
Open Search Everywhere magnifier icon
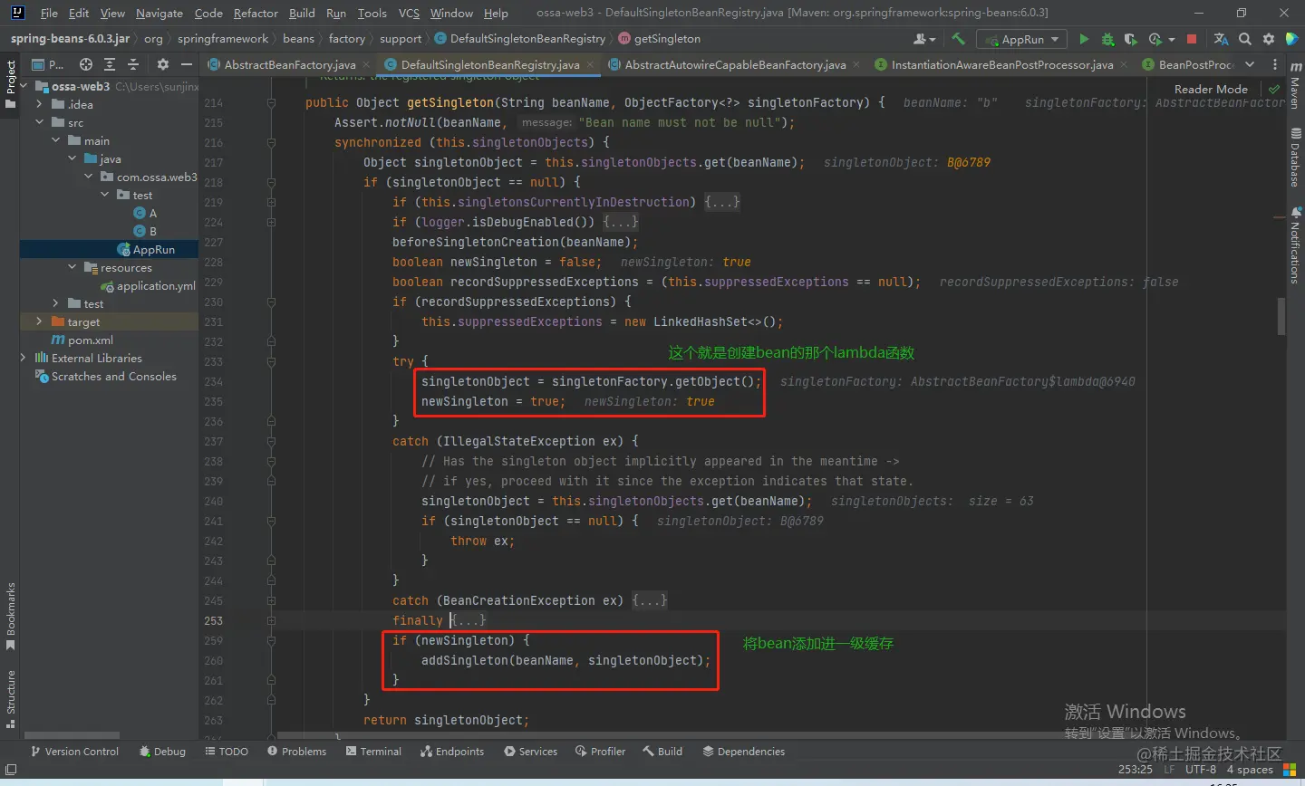(1245, 39)
